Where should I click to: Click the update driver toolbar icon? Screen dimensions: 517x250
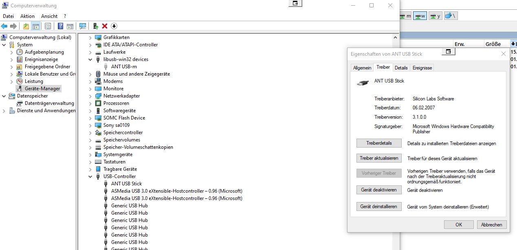coord(96,26)
